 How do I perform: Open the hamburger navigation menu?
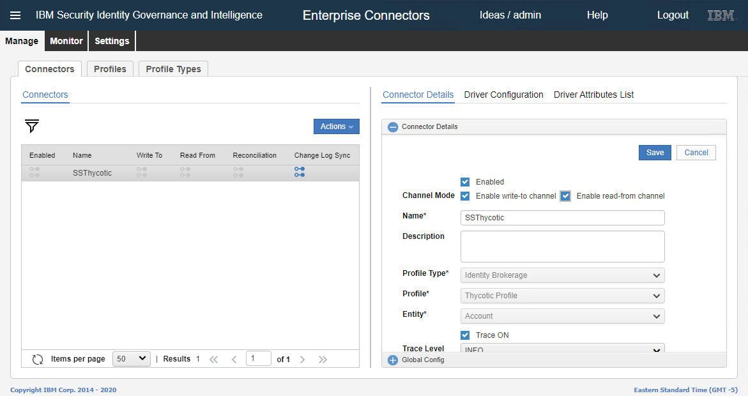coord(15,15)
